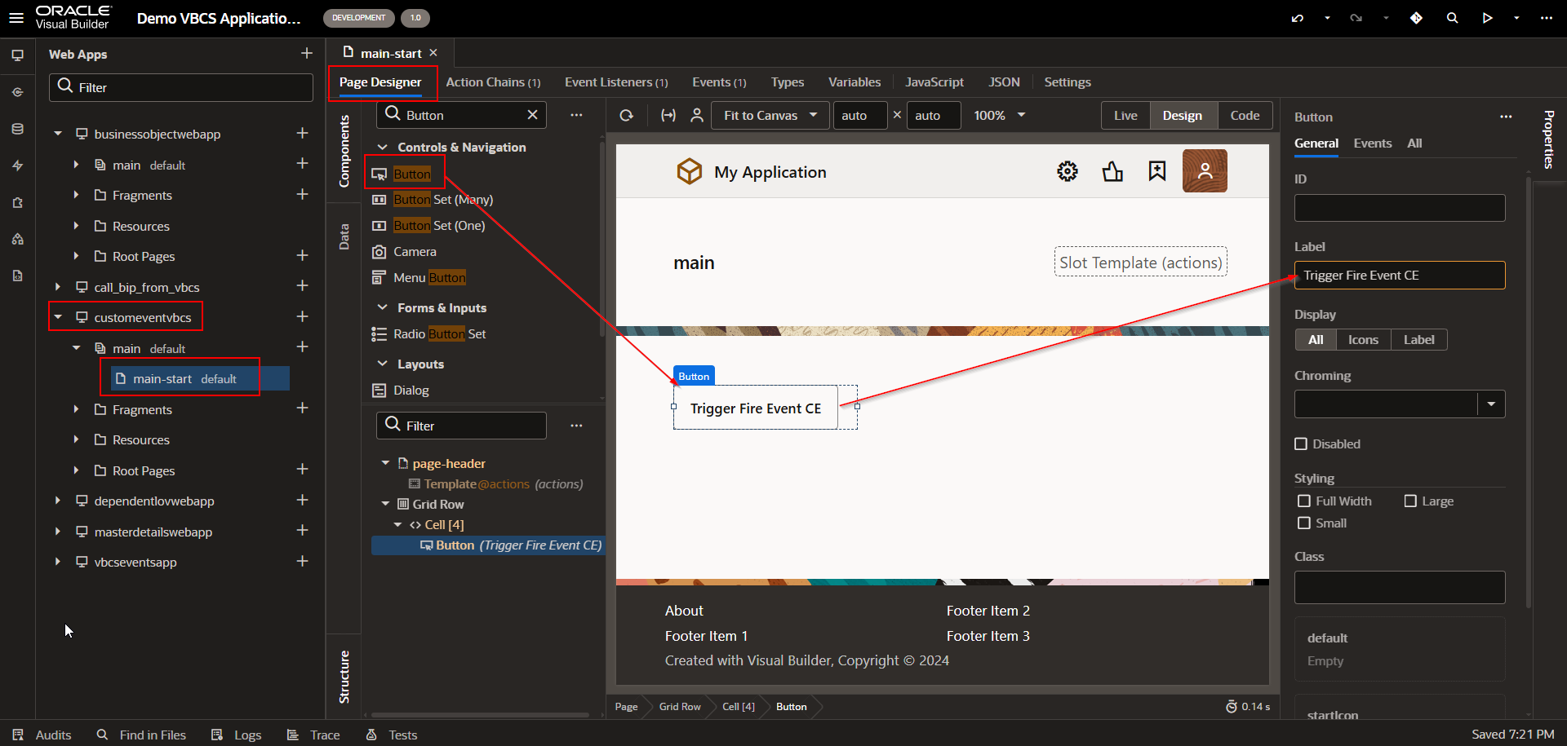The image size is (1567, 746).
Task: Open the Git diamond icon menu
Action: click(x=1416, y=18)
